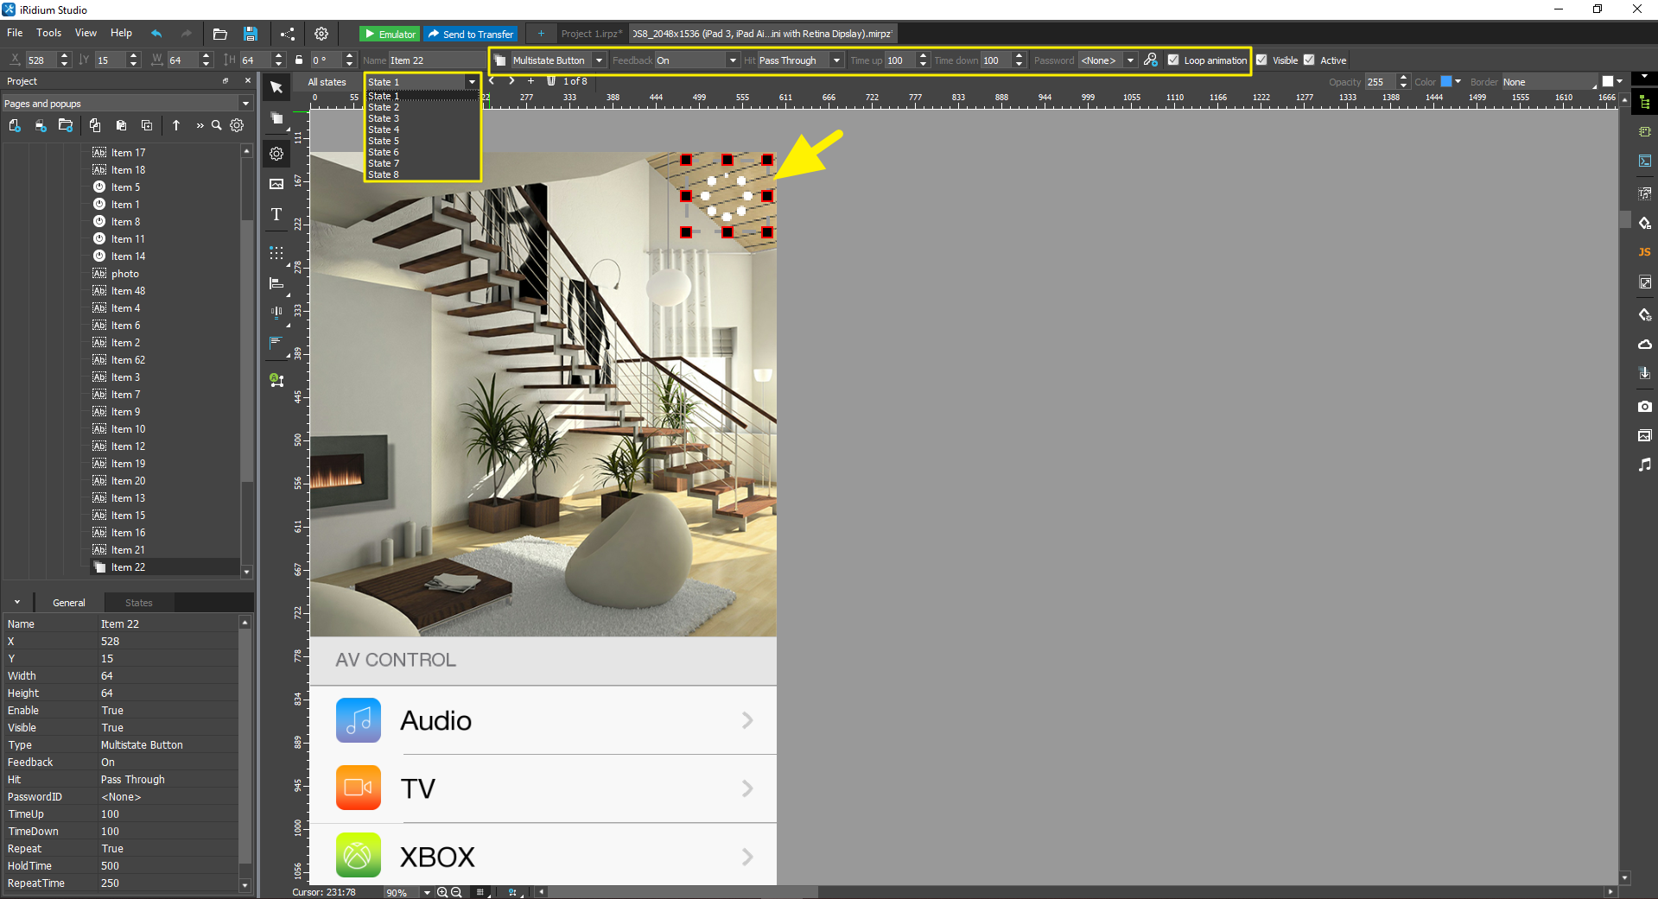Uncheck the Loop animation checkbox
This screenshot has height=899, width=1658.
click(1172, 60)
